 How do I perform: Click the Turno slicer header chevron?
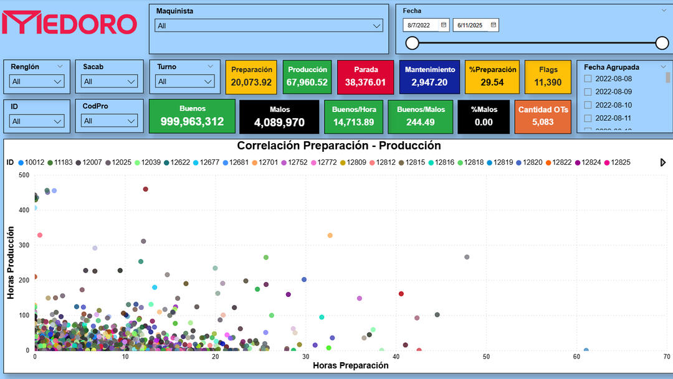click(209, 66)
